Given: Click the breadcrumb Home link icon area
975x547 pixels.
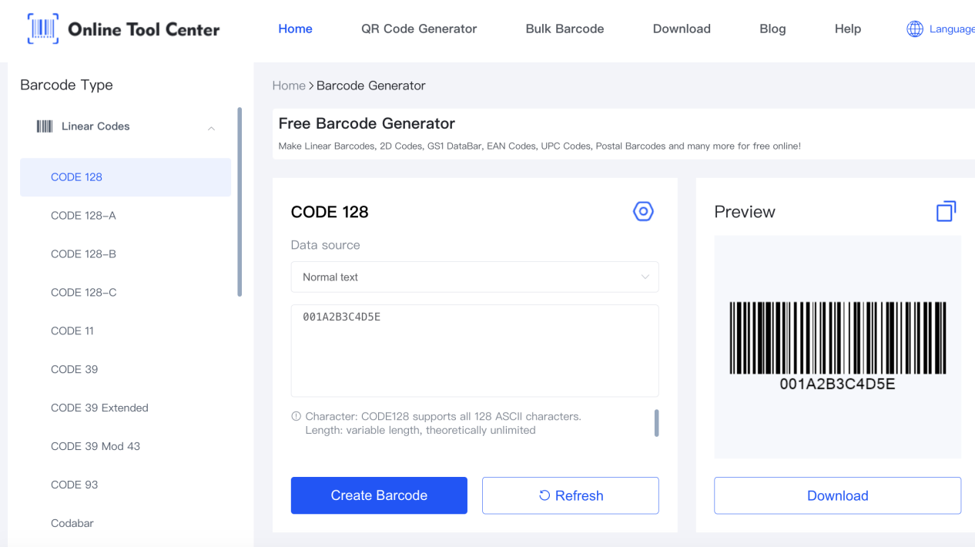Looking at the screenshot, I should [289, 86].
